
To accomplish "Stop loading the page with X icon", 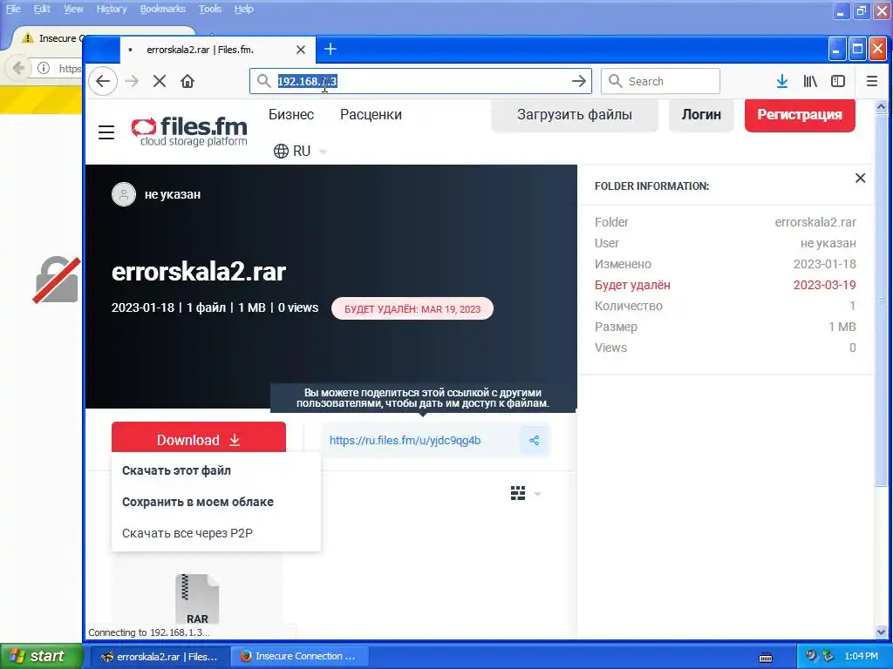I will [160, 81].
